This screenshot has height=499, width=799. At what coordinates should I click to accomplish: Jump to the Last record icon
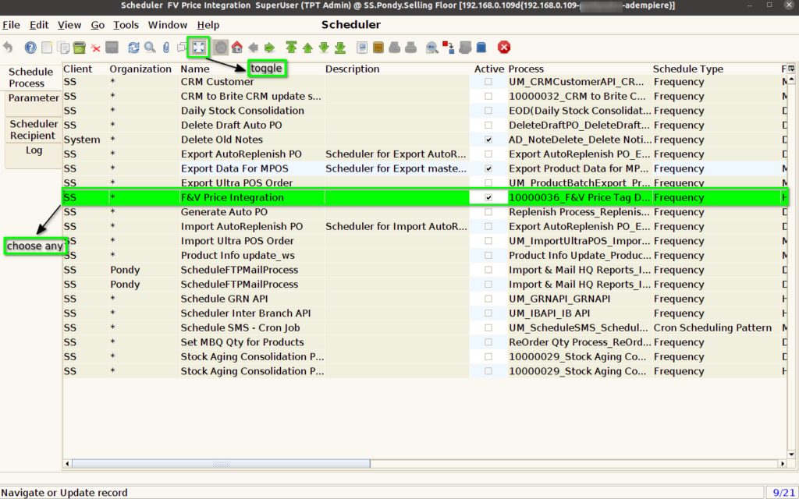pos(340,48)
